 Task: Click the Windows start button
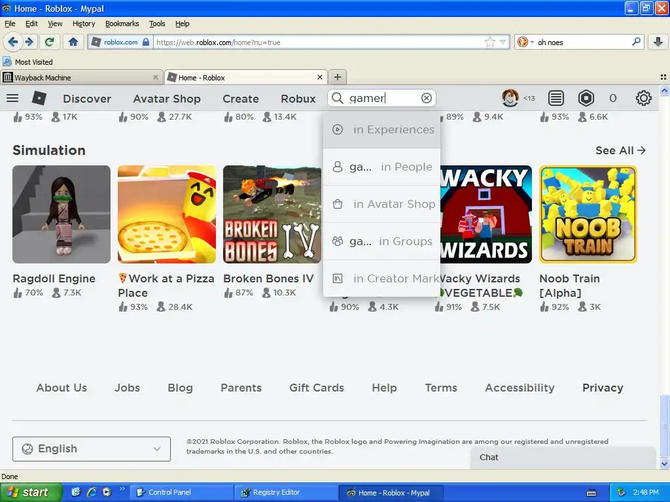pos(31,492)
